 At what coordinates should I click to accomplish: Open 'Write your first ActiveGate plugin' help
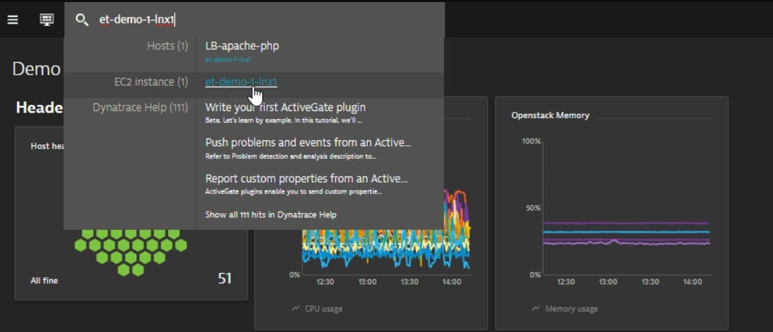click(x=285, y=107)
